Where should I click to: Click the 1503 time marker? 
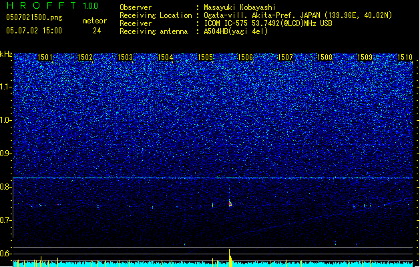pyautogui.click(x=125, y=57)
